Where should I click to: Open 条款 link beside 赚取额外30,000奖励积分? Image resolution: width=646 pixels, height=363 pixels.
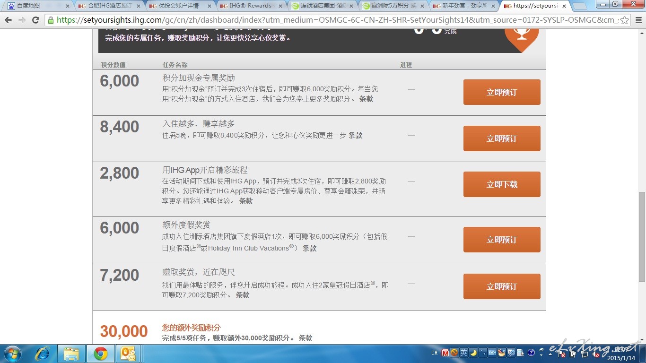point(306,338)
